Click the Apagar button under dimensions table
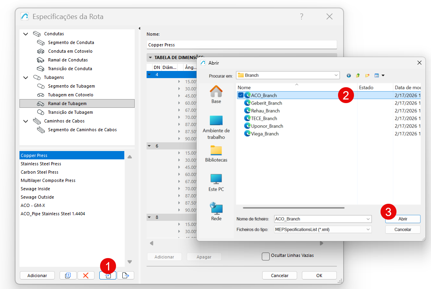431x289 pixels. (204, 256)
